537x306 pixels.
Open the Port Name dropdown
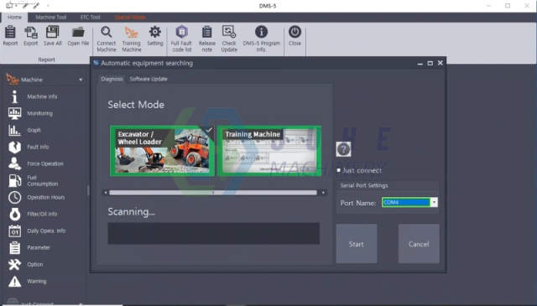[434, 202]
